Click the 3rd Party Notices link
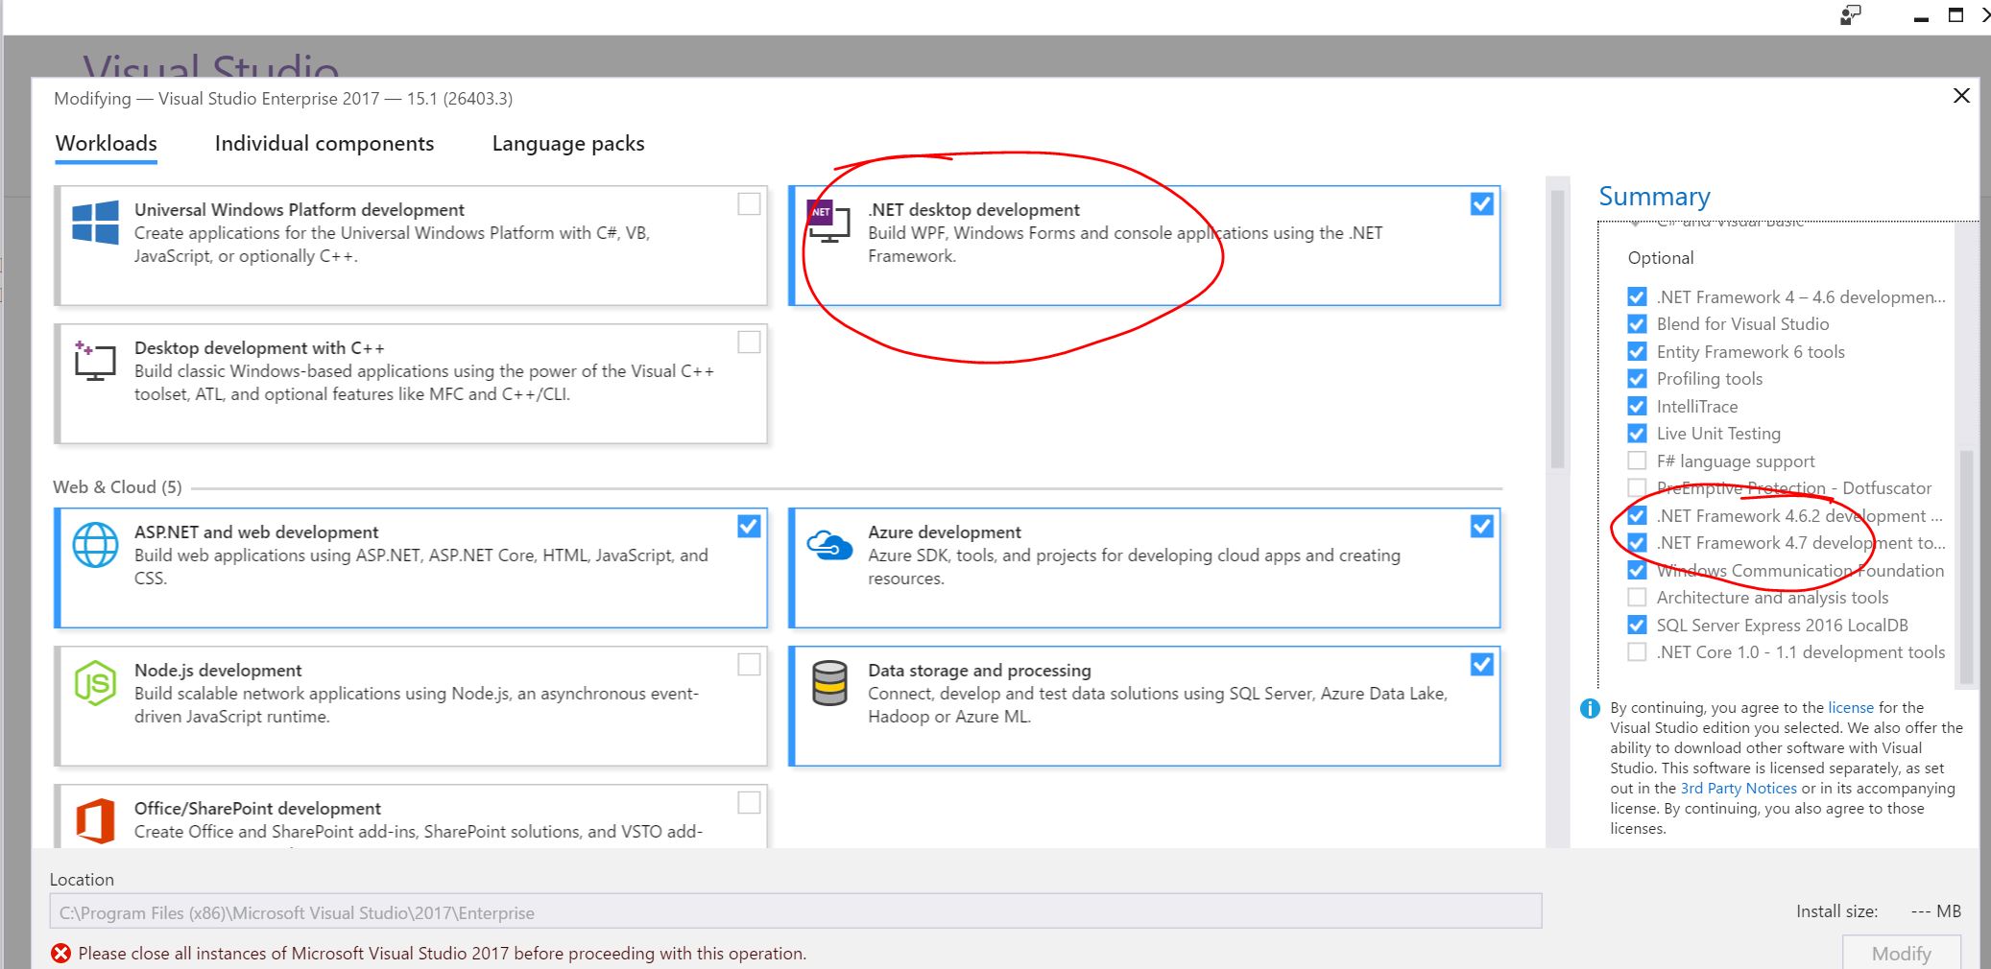 [1737, 788]
